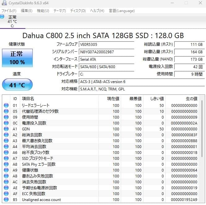Click the 生の値 column header
The width and height of the screenshot is (206, 205).
(182, 98)
